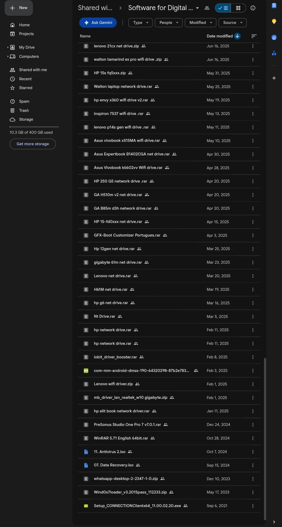Viewport: 282px width, 527px height.
Task: Open more actions for WinRAR 5.71 file
Action: click(x=253, y=438)
